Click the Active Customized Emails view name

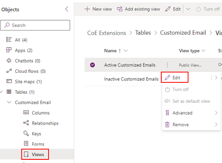tap(130, 65)
